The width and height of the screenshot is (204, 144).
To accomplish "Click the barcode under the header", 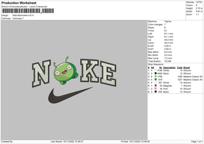I will (x=28, y=11).
